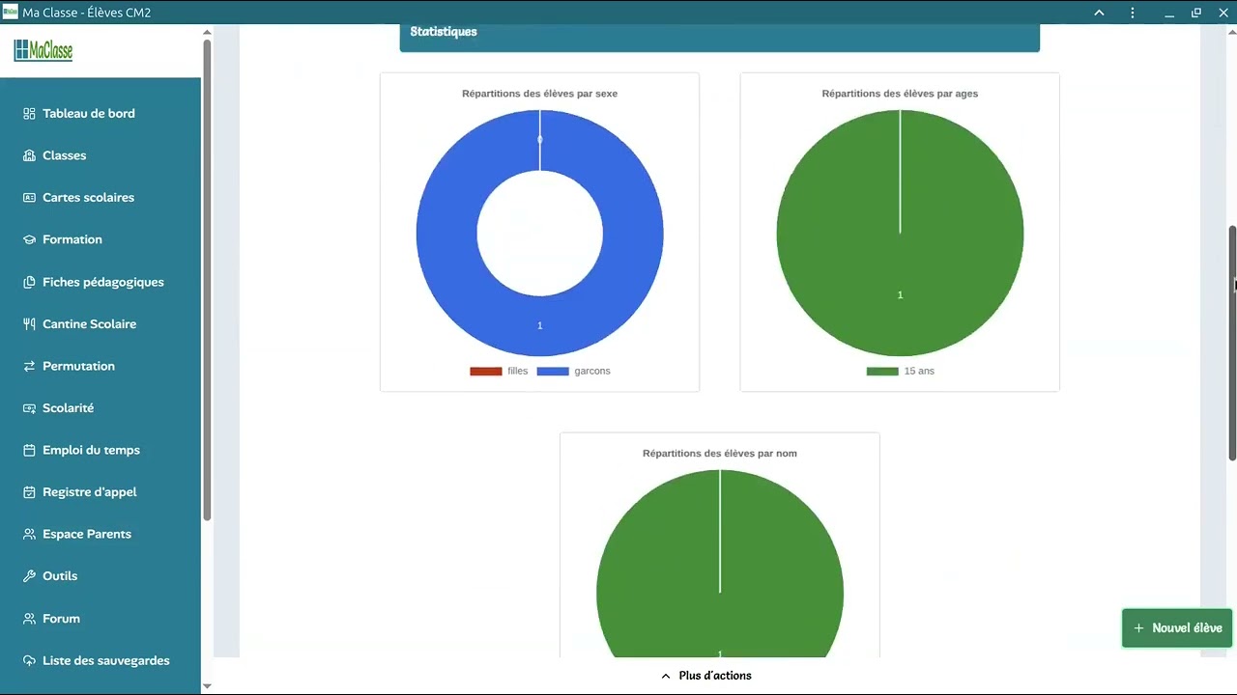
Task: Click the upward chevron in the title bar
Action: pyautogui.click(x=1099, y=13)
